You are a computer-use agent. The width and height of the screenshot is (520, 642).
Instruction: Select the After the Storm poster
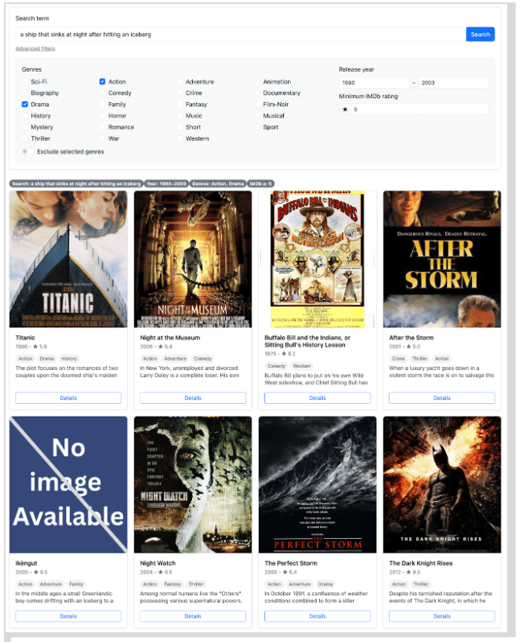[x=442, y=259]
